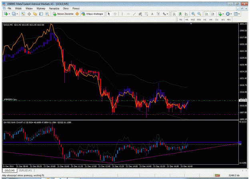250x179 pixels.
Task: Click the chart shift triangle marker
Action: (191, 24)
